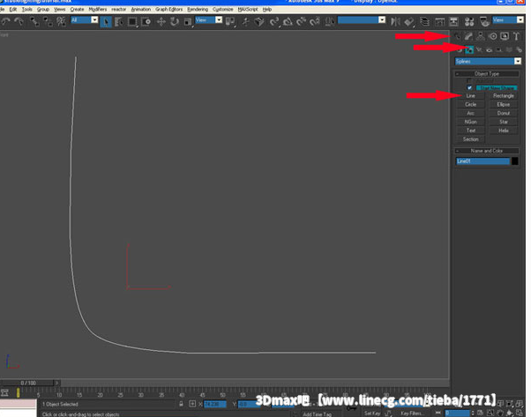Open the Modifiers menu
The width and height of the screenshot is (531, 417).
[98, 9]
